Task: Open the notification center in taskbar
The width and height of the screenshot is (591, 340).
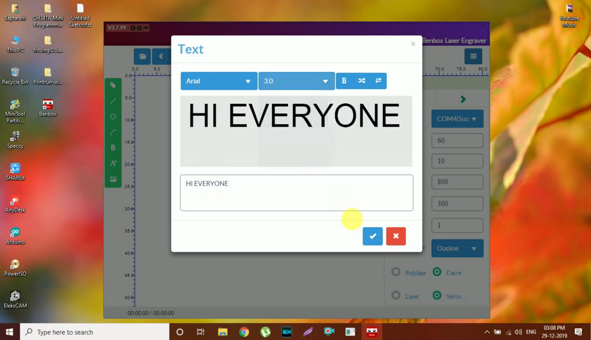Action: click(x=579, y=332)
